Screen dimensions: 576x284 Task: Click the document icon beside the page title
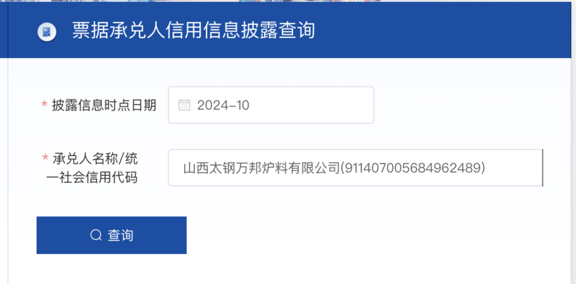47,32
